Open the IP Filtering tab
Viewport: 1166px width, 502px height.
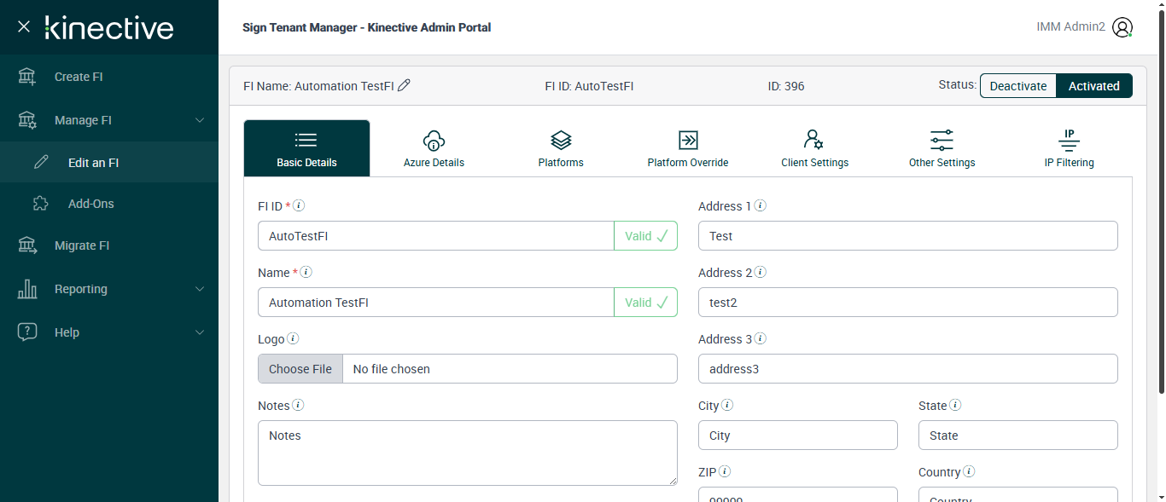(1069, 148)
